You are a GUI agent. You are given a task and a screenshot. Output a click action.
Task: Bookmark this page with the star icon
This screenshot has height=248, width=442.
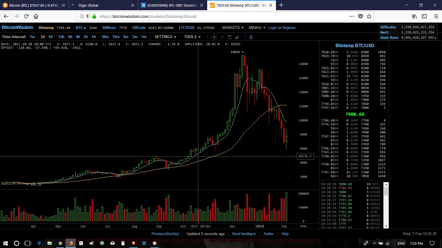tap(369, 16)
